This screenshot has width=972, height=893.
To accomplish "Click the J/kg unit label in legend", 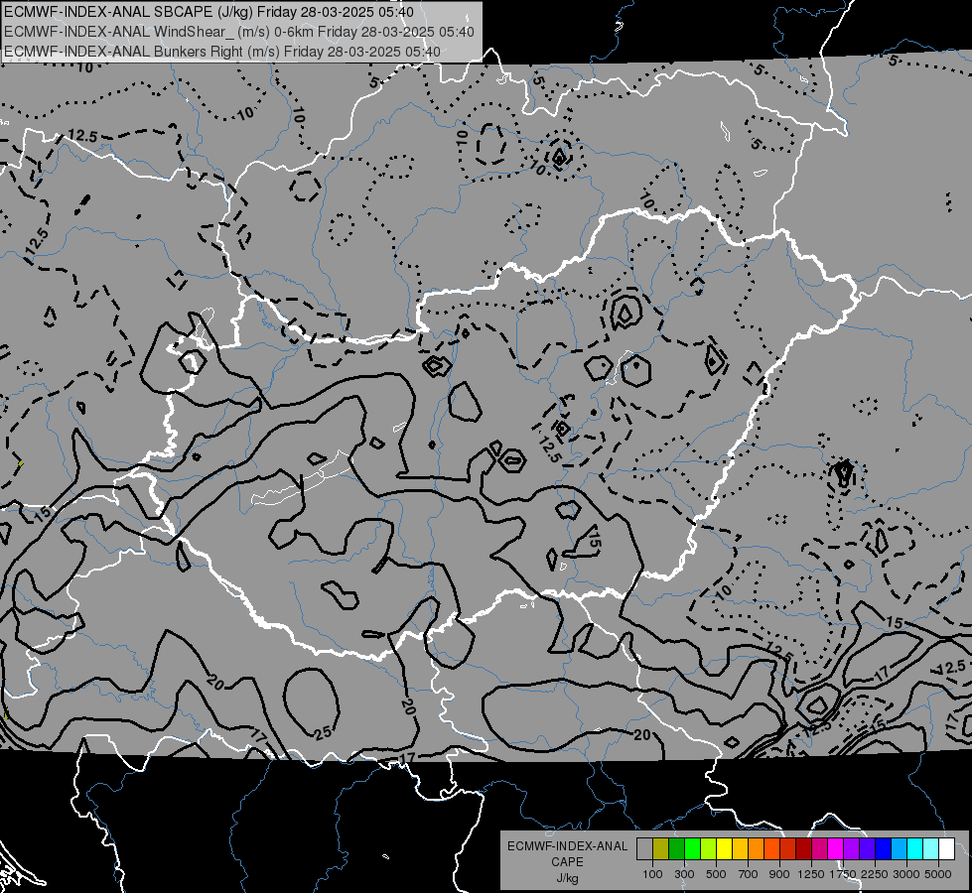I will coord(567,878).
